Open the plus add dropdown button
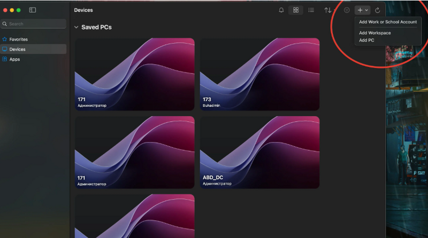The image size is (428, 238). [363, 10]
